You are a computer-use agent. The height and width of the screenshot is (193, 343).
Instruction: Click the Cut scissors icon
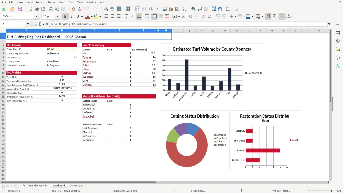51,9
